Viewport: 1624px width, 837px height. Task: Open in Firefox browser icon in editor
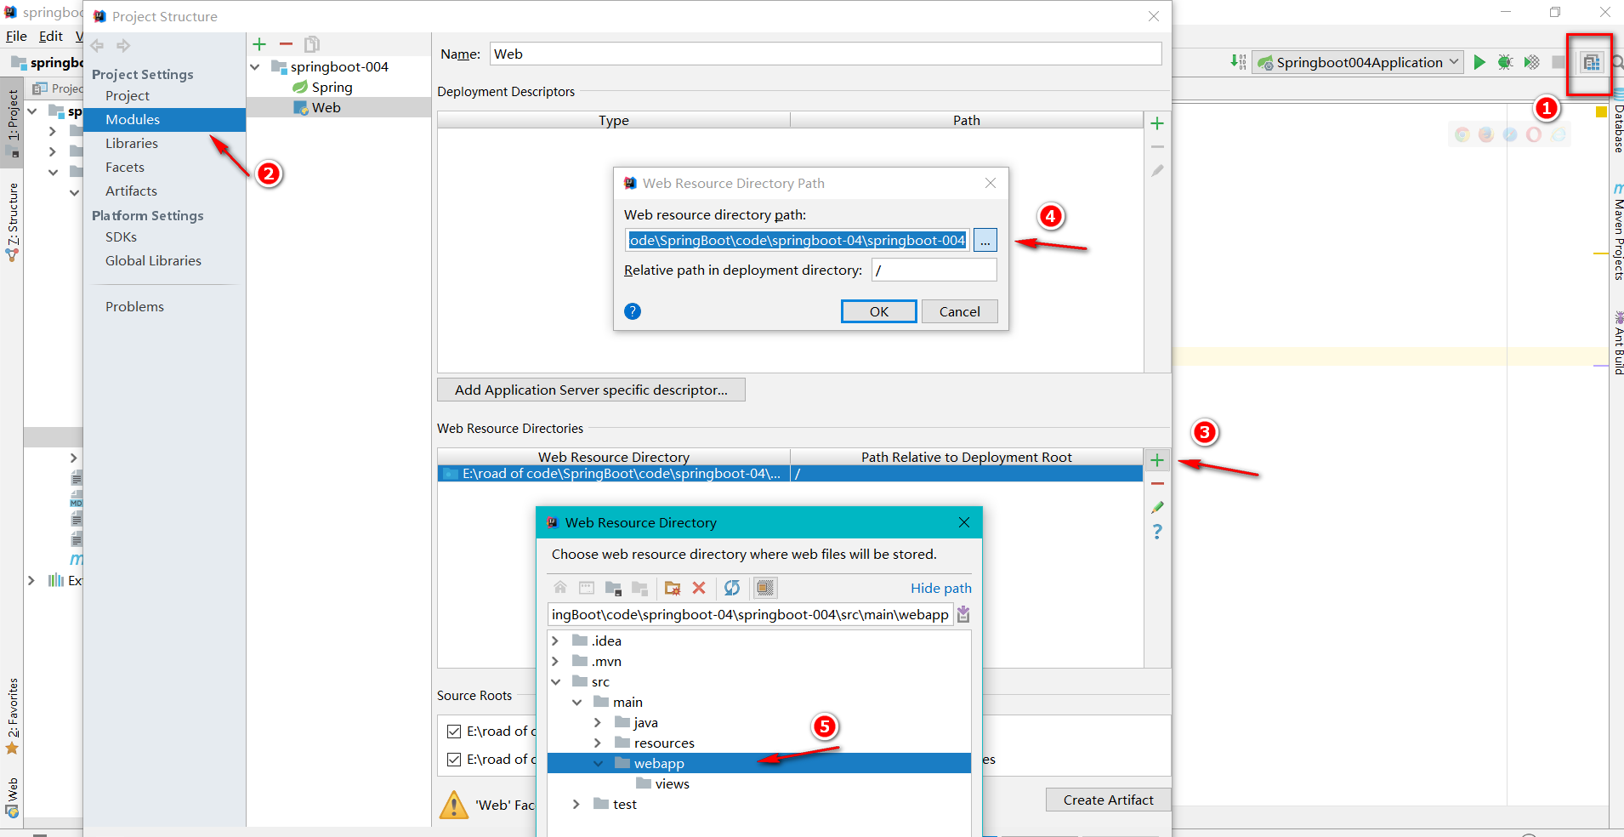point(1486,134)
